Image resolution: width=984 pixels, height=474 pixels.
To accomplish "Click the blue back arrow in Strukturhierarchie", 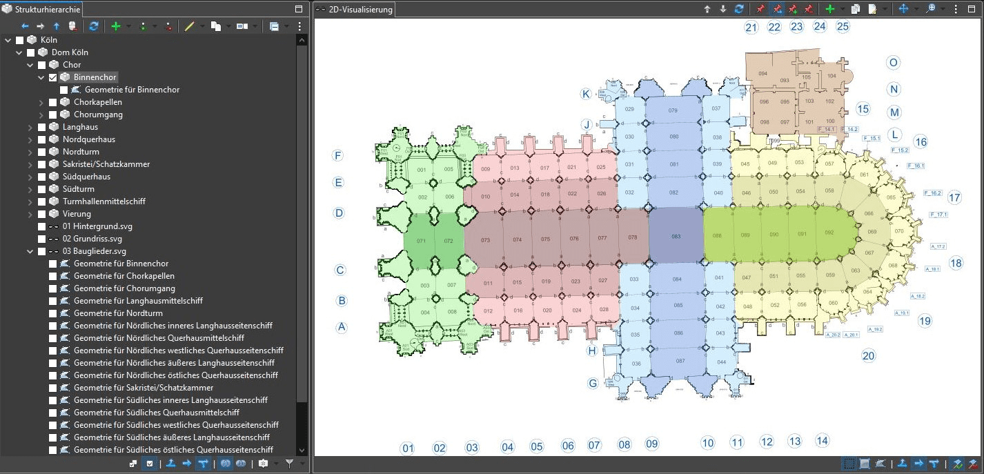I will pos(25,26).
